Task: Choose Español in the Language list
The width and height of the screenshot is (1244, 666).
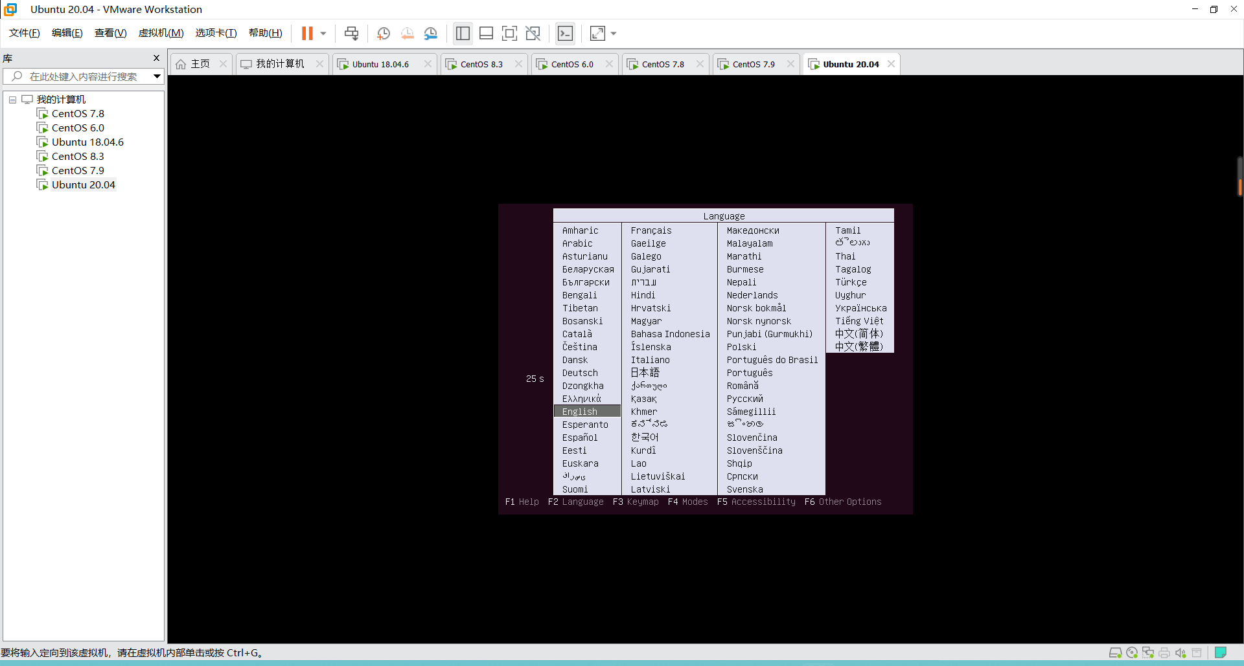Action: coord(580,438)
